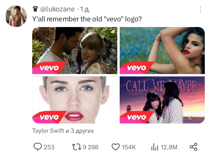Open the "Call Me Maybe" image

click(x=162, y=100)
